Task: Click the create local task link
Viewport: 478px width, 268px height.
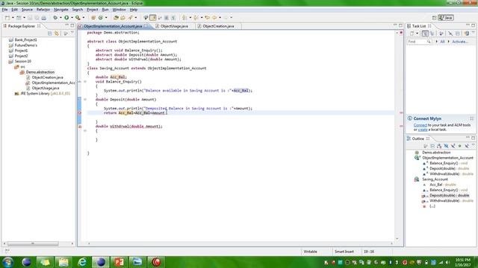Action: tap(423, 130)
